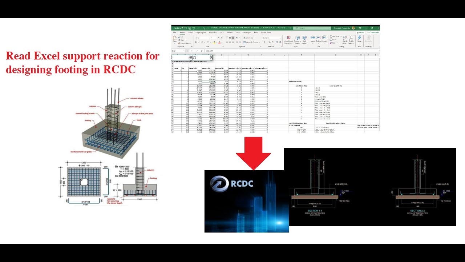This screenshot has width=465, height=262.
Task: Select the Format Painter tool
Action: tap(185, 43)
